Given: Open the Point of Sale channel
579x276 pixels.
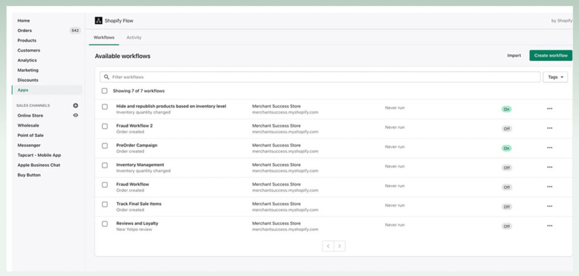Looking at the screenshot, I should tap(31, 135).
